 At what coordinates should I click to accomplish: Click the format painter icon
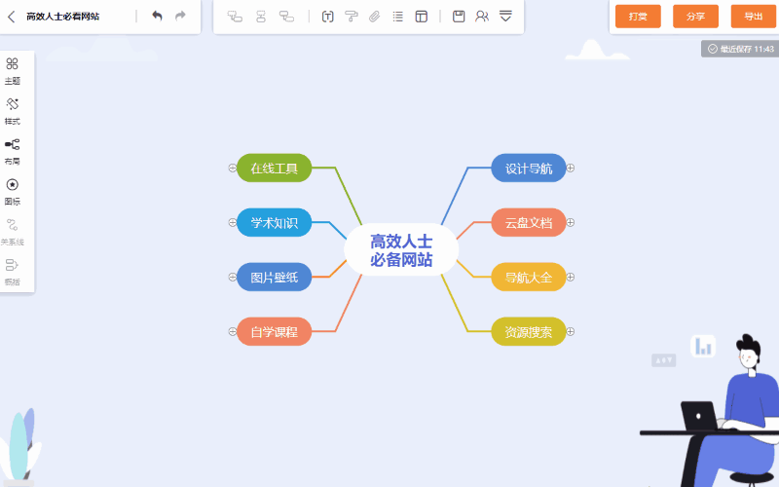click(352, 17)
